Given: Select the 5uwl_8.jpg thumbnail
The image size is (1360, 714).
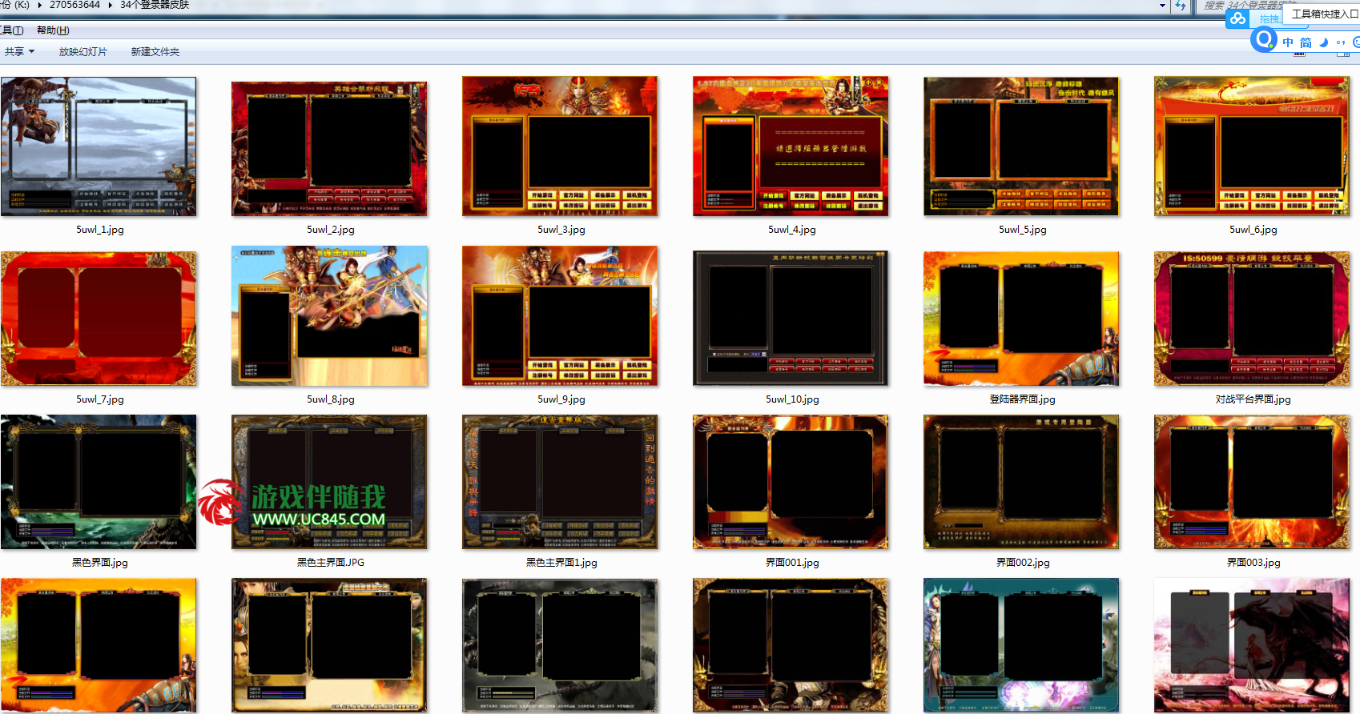Looking at the screenshot, I should point(329,315).
